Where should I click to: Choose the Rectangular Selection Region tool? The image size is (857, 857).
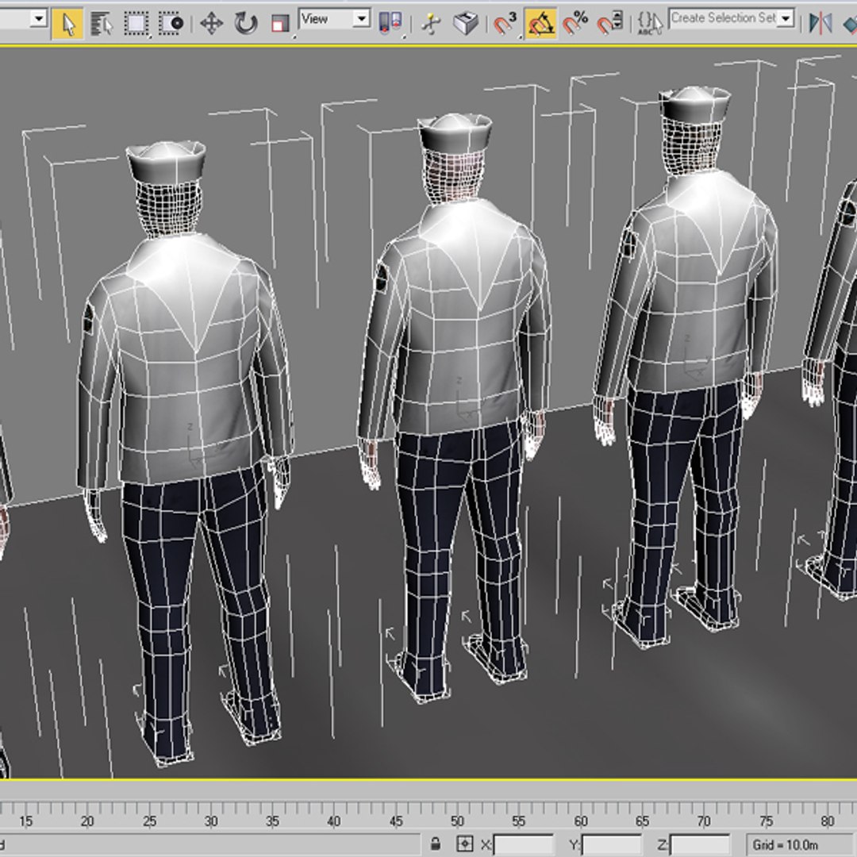tap(137, 23)
